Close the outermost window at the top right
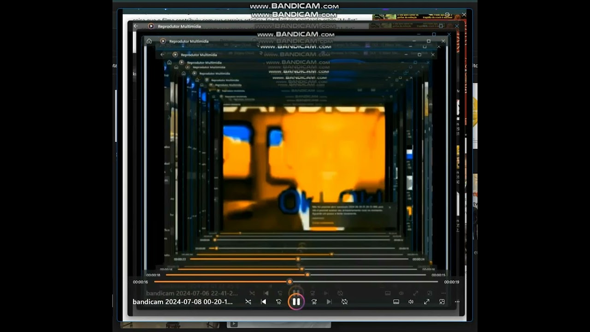Image resolution: width=590 pixels, height=332 pixels. [x=464, y=15]
